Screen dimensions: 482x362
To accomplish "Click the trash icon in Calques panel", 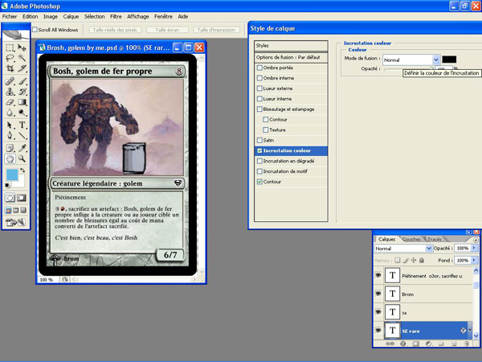I will click(467, 343).
